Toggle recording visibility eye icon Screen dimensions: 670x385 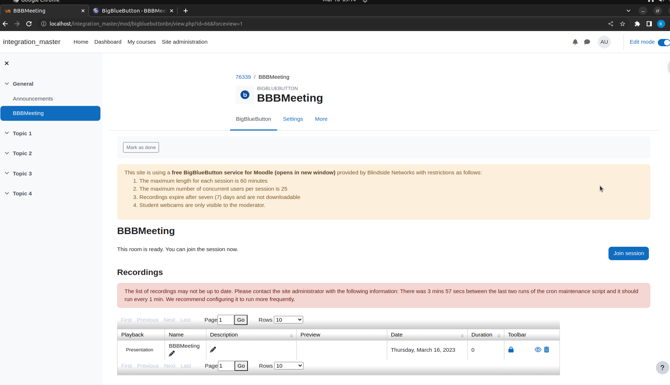538,349
